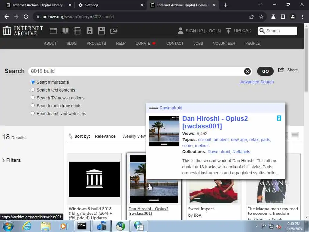Click the Upload arrow icon
The image size is (309, 232).
[x=228, y=31]
